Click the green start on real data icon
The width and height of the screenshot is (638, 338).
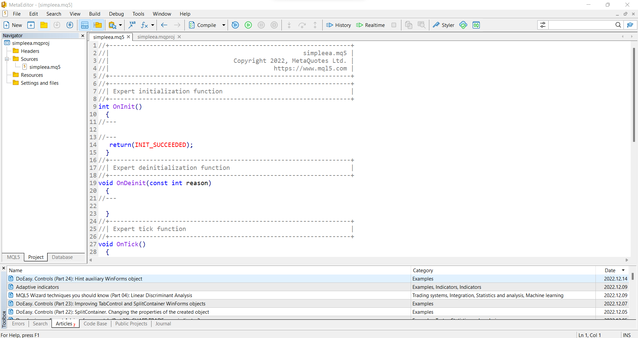248,25
